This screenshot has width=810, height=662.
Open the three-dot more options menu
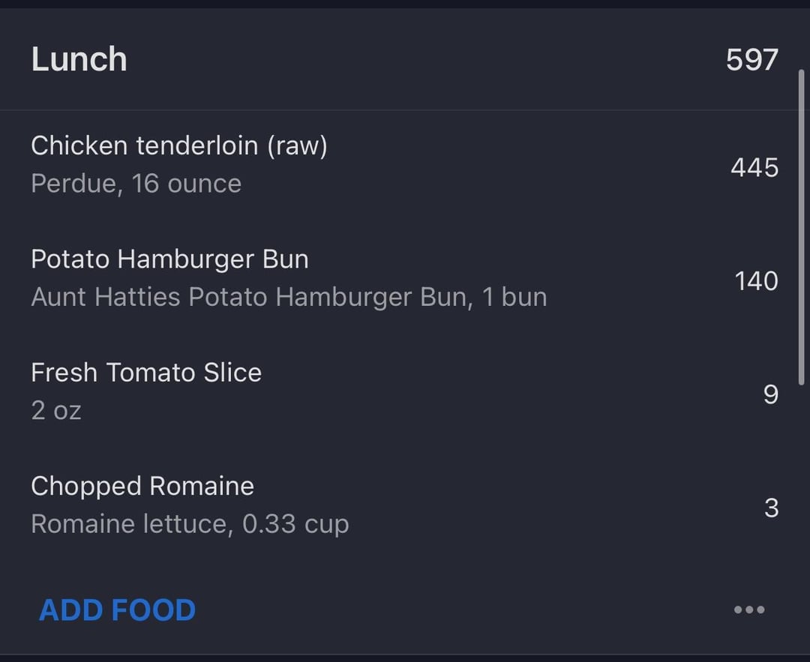[x=749, y=610]
